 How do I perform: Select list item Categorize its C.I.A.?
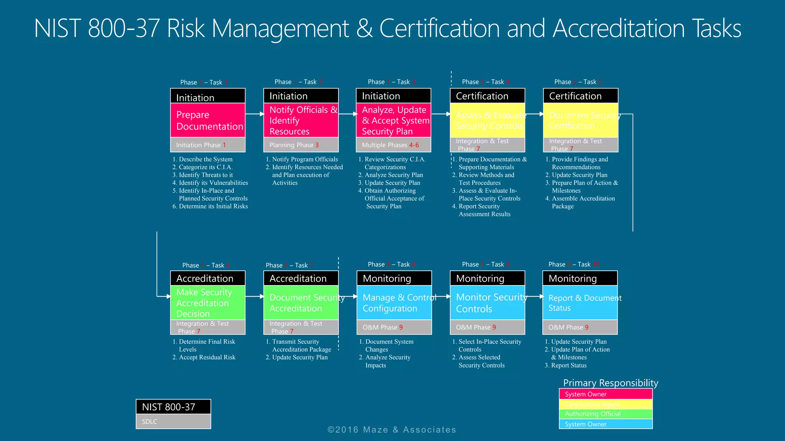[202, 167]
